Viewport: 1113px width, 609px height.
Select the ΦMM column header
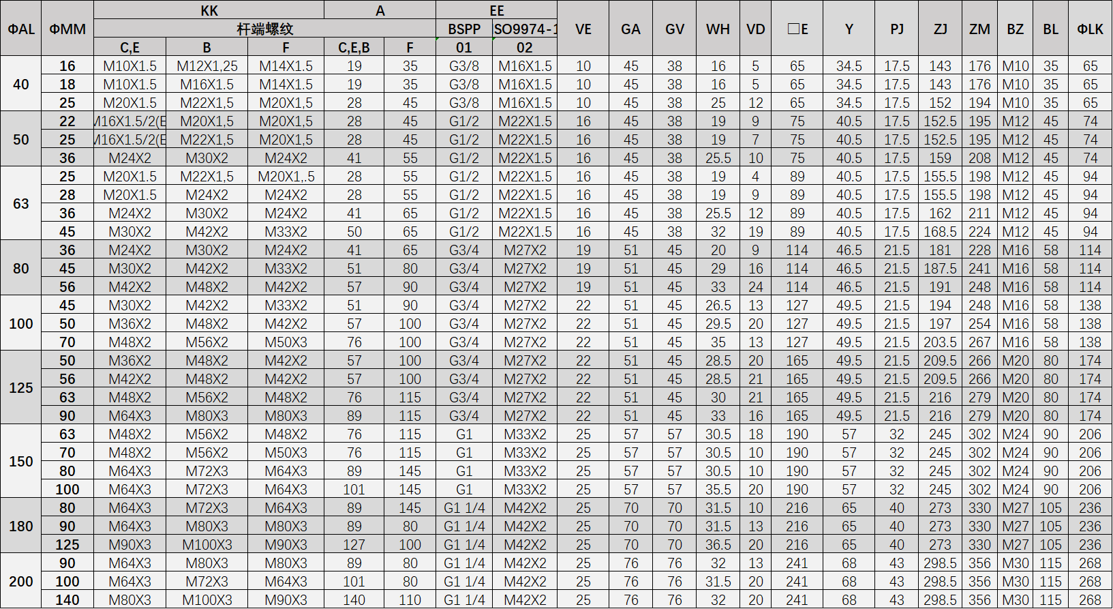click(67, 29)
